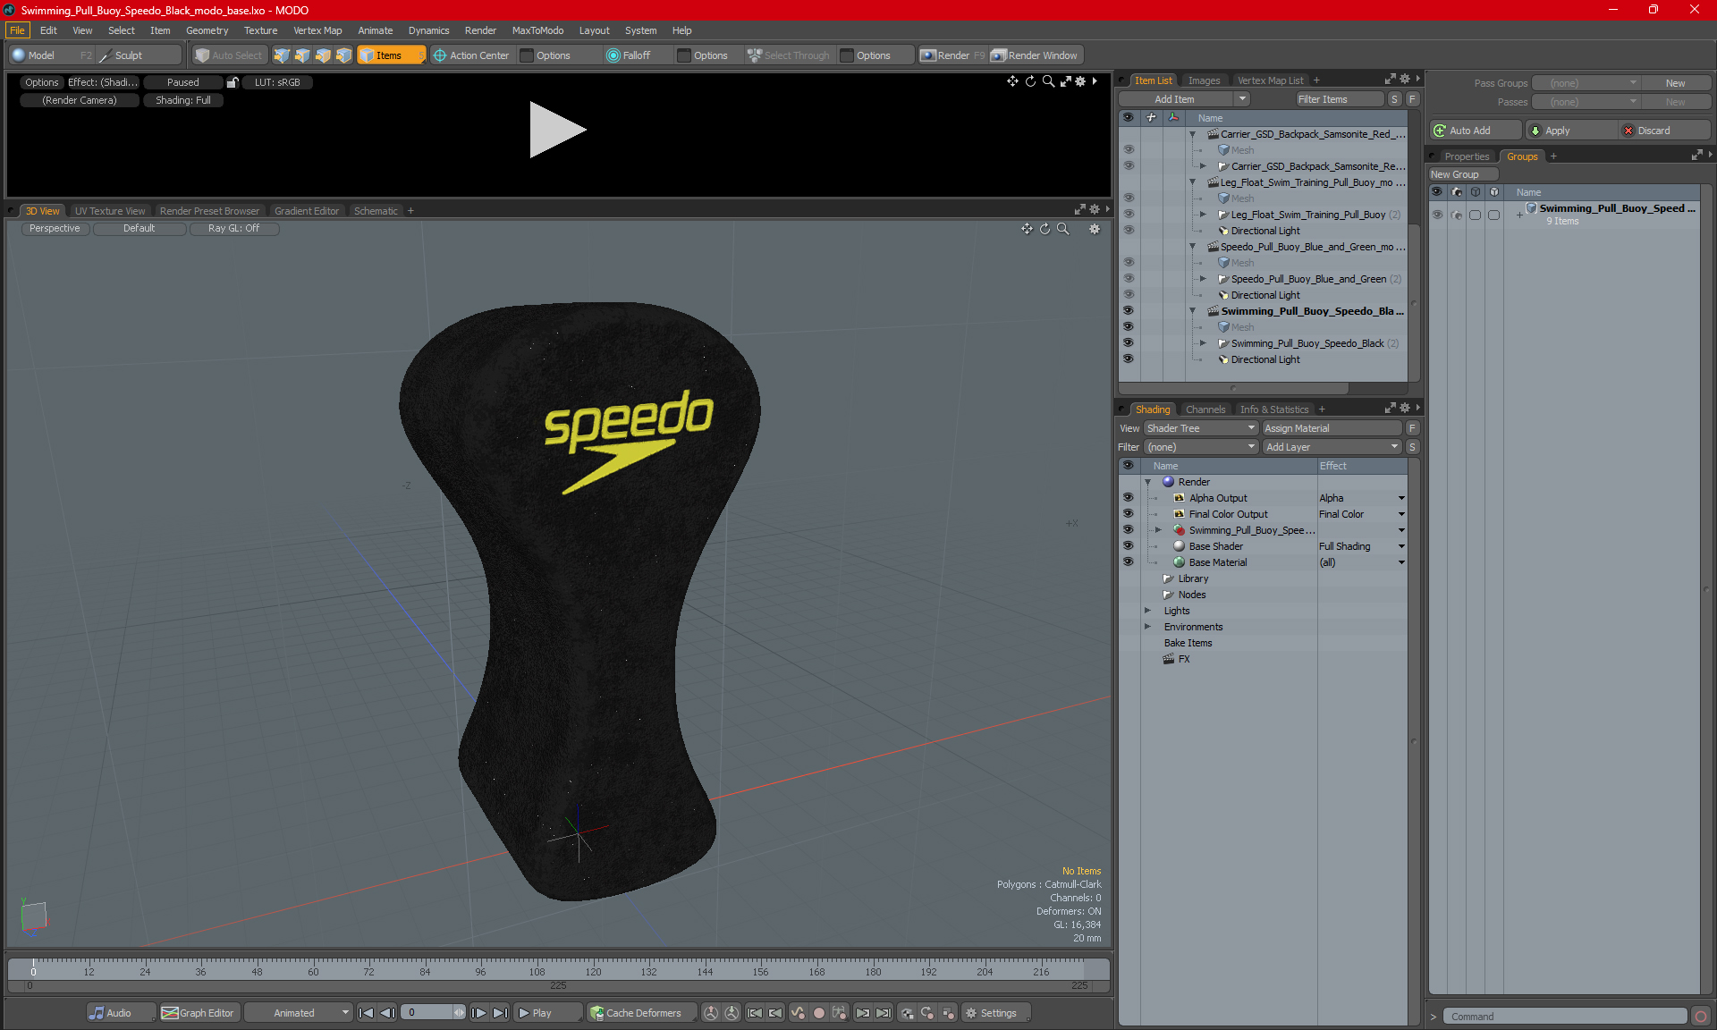Expand the Environments node
This screenshot has height=1030, width=1717.
pyautogui.click(x=1148, y=627)
